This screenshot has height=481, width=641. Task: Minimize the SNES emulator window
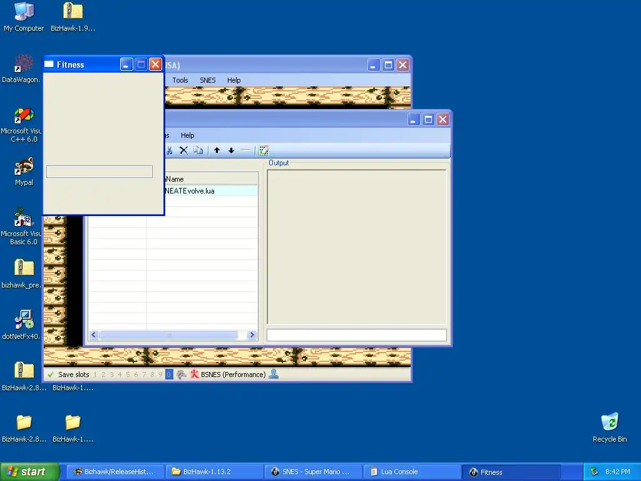(x=373, y=65)
